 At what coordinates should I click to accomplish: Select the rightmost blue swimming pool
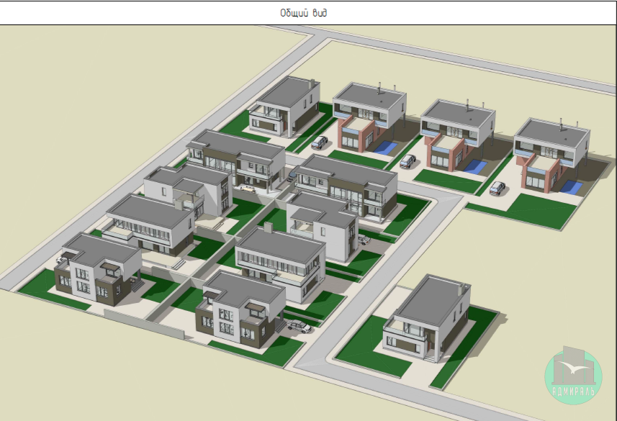572,187
